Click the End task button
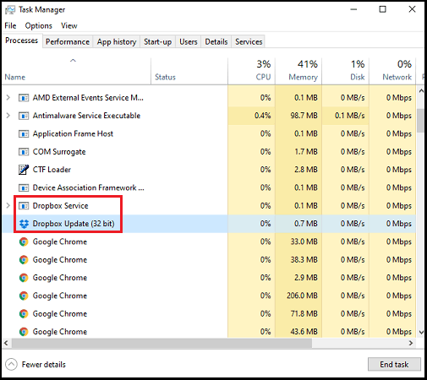Screen dimensions: 427x380 [x=394, y=365]
